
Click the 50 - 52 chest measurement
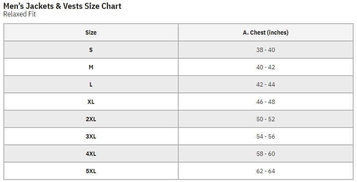(265, 119)
